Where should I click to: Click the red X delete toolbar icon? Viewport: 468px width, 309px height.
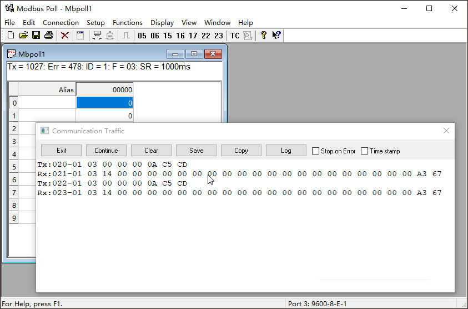[64, 36]
